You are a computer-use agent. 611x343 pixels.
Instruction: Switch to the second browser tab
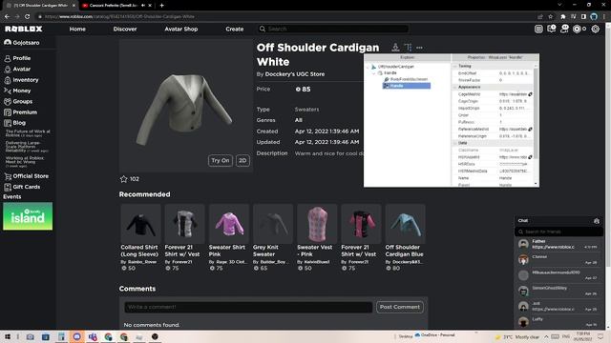(116, 6)
